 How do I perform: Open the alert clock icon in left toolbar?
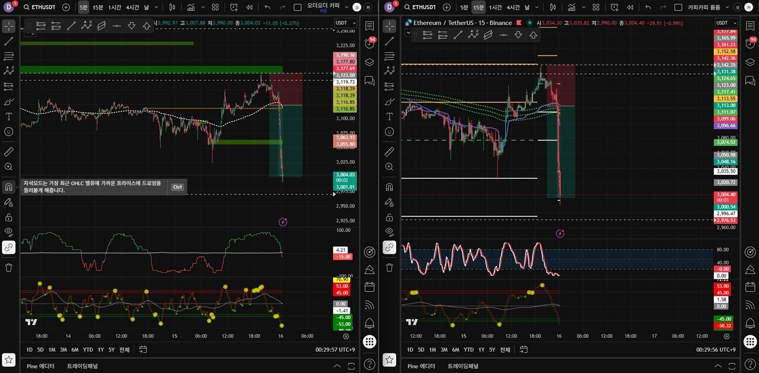point(234,7)
